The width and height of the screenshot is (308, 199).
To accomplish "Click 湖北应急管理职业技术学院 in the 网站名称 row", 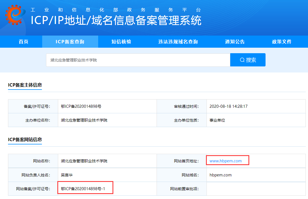I will coord(84,161).
